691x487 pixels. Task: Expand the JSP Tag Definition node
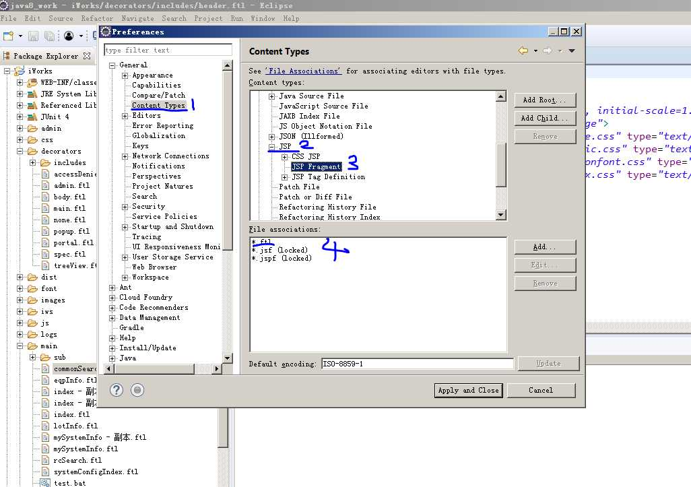pos(285,177)
